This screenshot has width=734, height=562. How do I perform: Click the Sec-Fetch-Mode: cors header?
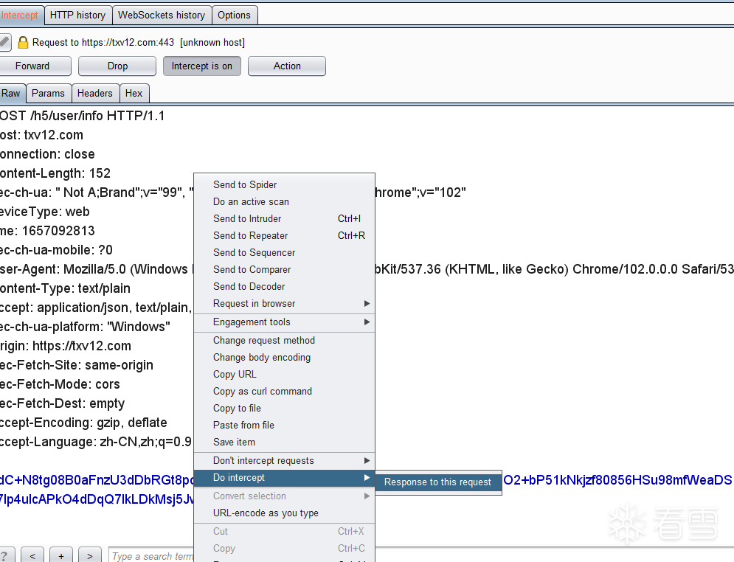coord(60,384)
